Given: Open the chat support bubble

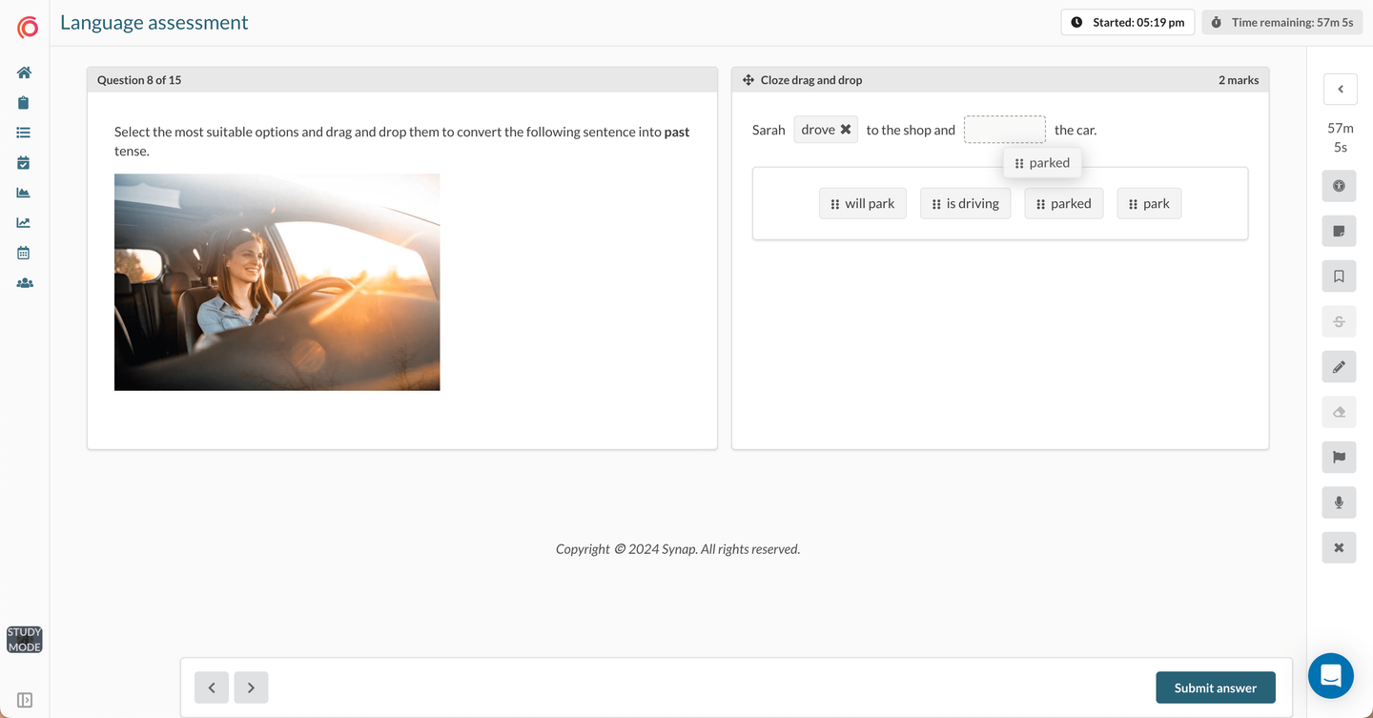Looking at the screenshot, I should pyautogui.click(x=1330, y=676).
